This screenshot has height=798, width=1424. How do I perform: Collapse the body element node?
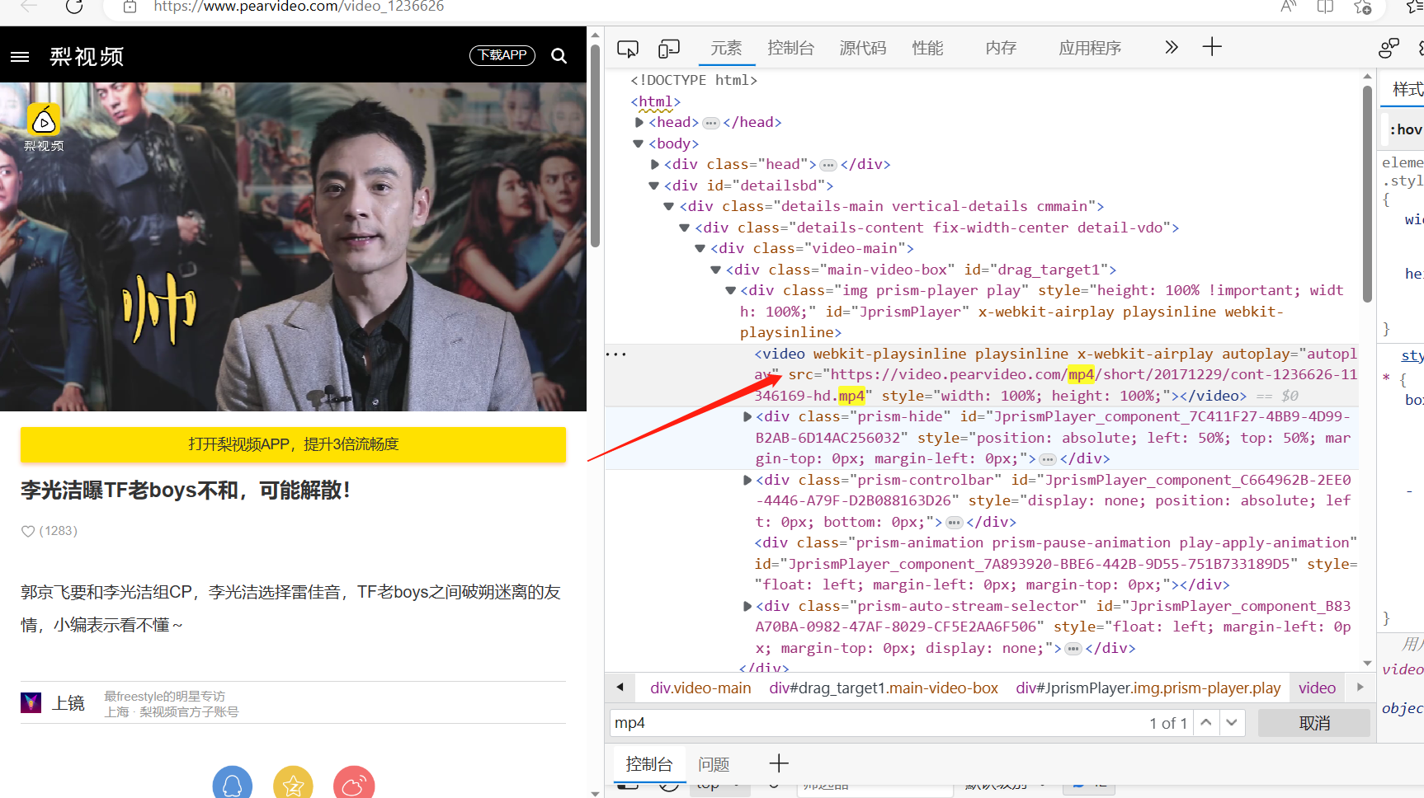click(639, 143)
